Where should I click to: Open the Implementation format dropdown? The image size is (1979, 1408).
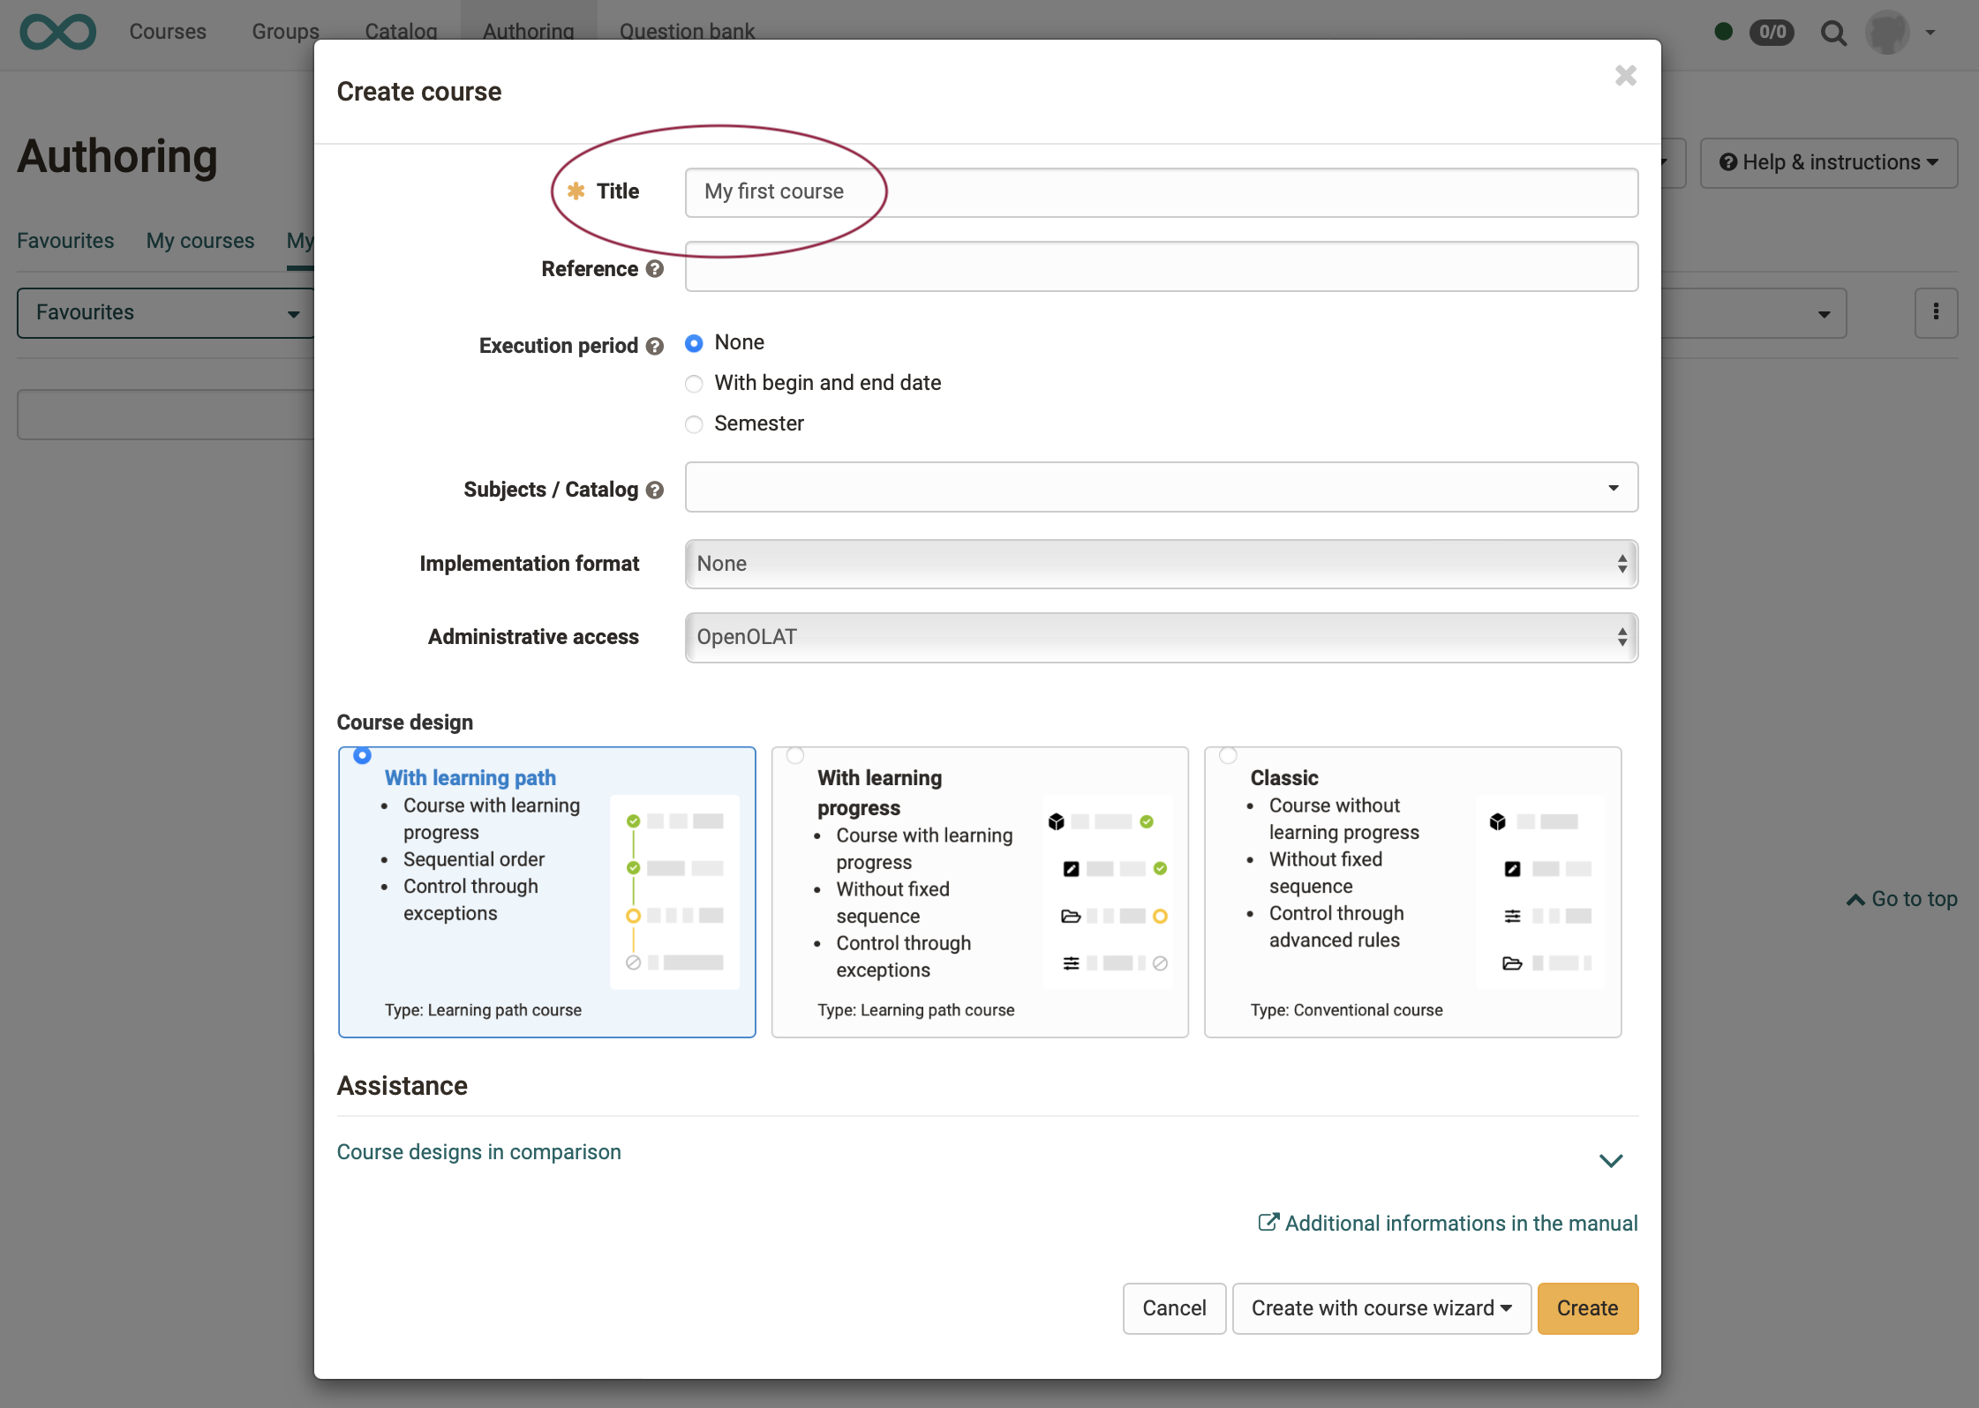click(x=1161, y=564)
